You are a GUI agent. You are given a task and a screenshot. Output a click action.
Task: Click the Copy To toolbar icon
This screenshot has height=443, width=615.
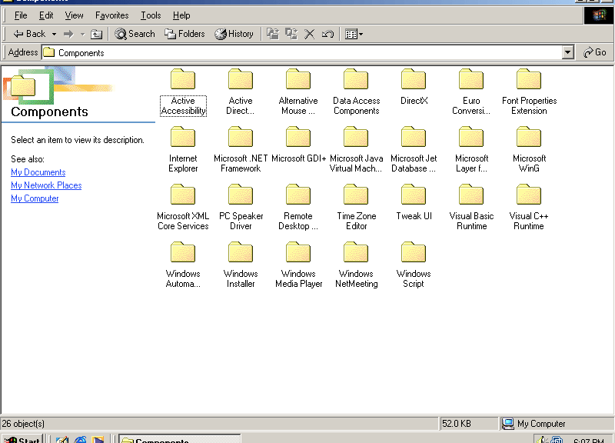click(291, 34)
